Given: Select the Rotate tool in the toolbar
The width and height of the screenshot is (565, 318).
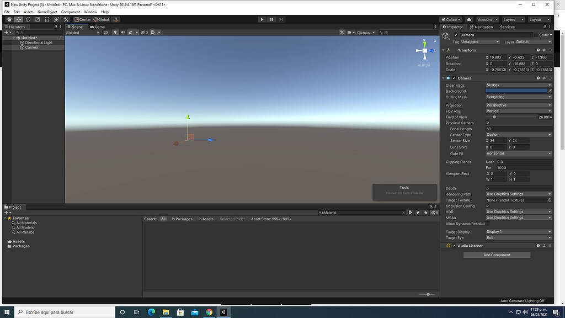Looking at the screenshot, I should (x=28, y=19).
